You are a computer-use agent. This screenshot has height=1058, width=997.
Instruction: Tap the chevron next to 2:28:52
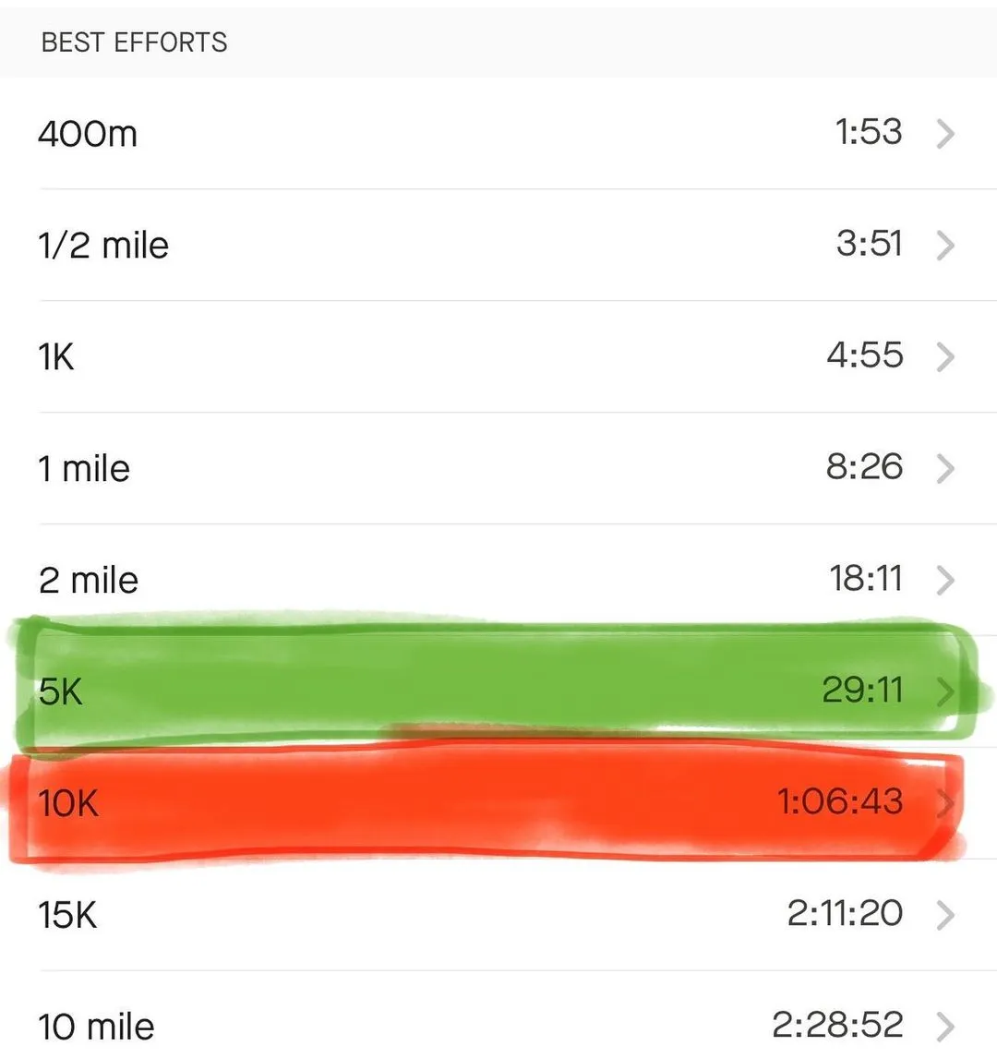pos(944,1027)
